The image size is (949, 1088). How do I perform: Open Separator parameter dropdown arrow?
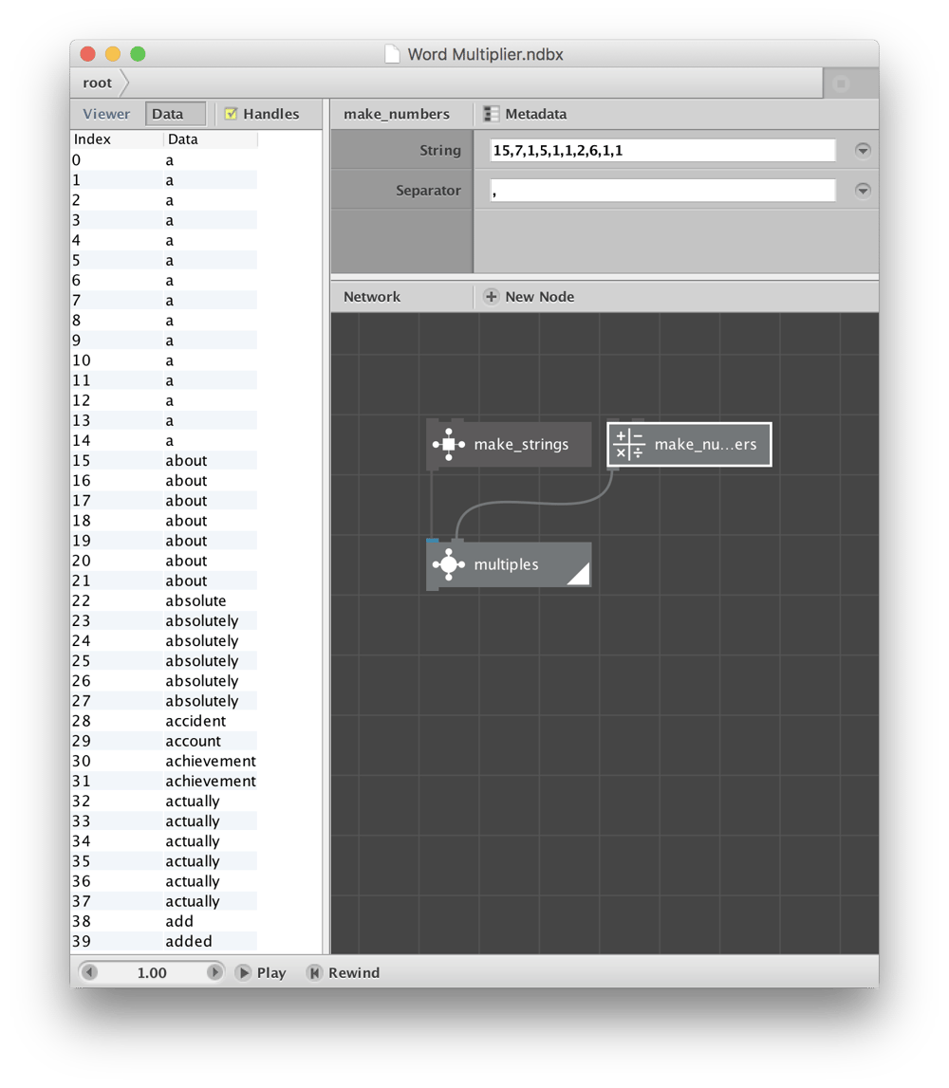click(x=863, y=190)
